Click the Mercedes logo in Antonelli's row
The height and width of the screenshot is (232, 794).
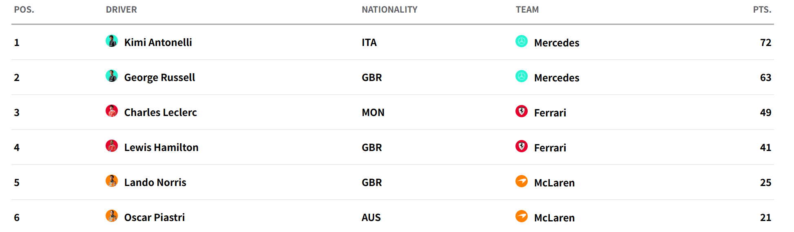click(x=522, y=42)
